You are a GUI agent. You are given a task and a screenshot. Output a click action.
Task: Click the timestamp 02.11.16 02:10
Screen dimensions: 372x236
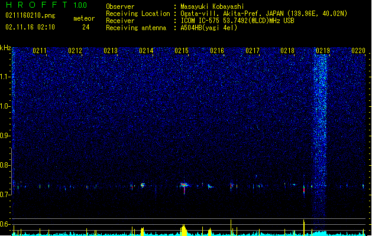[x=30, y=27]
